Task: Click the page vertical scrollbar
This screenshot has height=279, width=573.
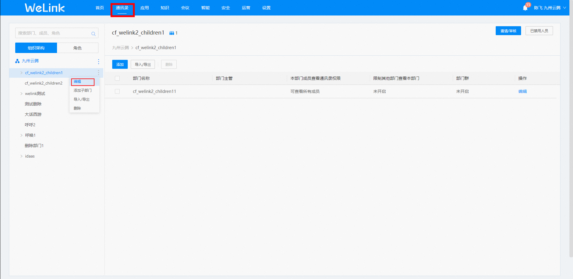Action: tap(571, 128)
